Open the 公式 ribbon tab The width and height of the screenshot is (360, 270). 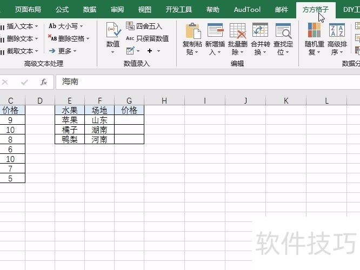[62, 9]
